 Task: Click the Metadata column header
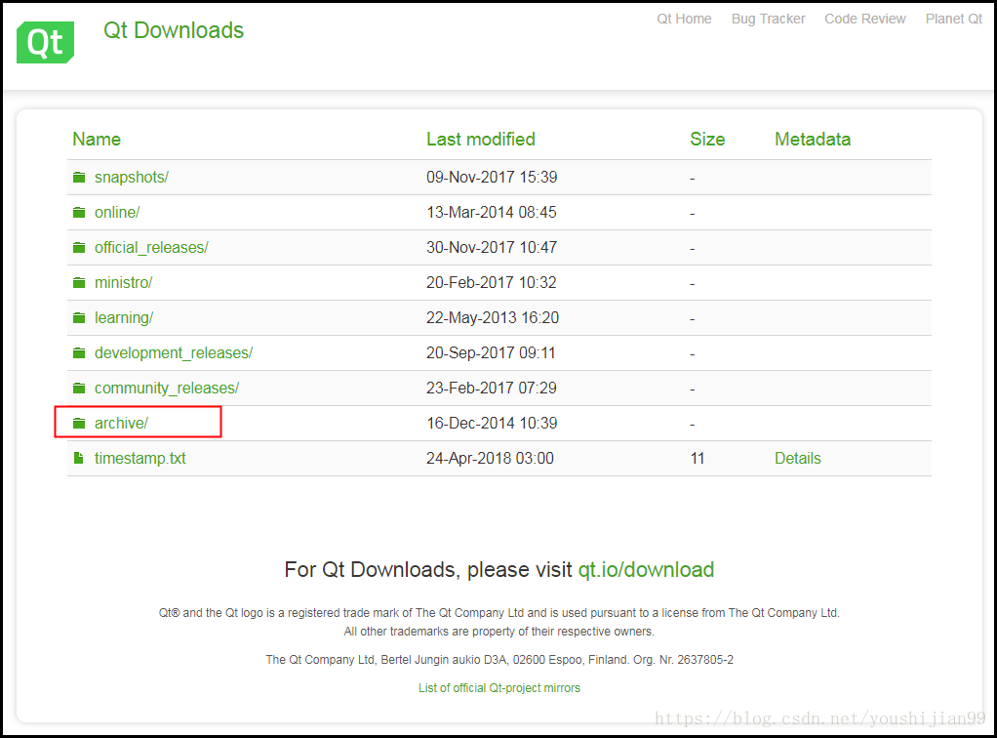(x=813, y=140)
